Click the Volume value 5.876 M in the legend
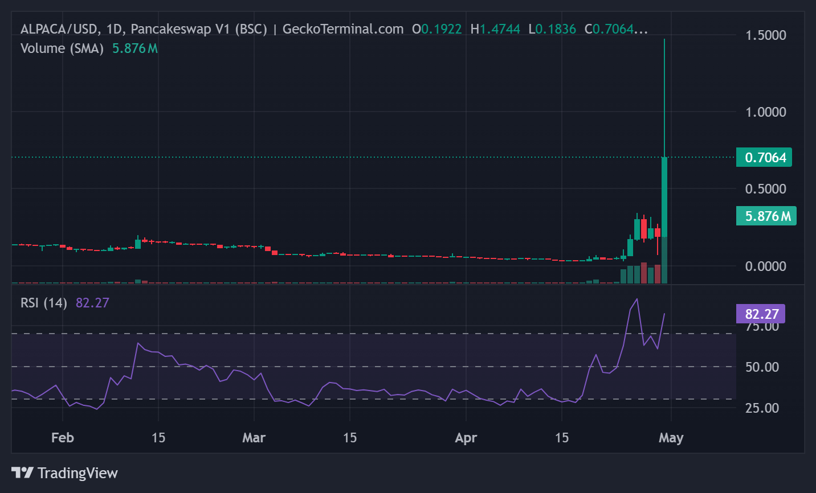The width and height of the screenshot is (816, 493). (x=135, y=48)
